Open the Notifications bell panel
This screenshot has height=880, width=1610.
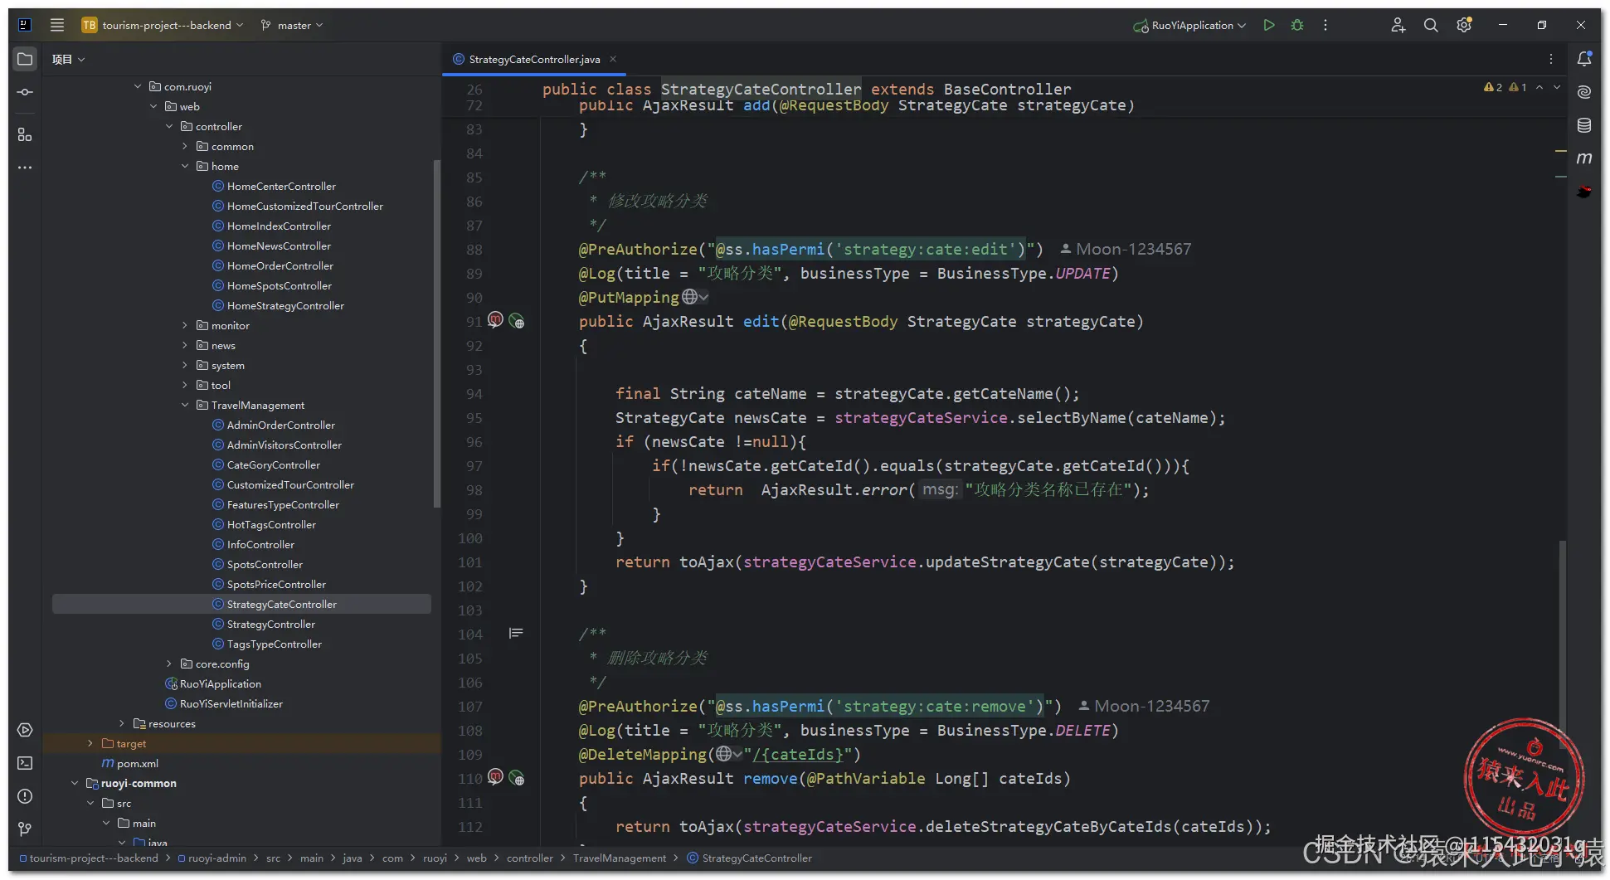coord(1584,59)
